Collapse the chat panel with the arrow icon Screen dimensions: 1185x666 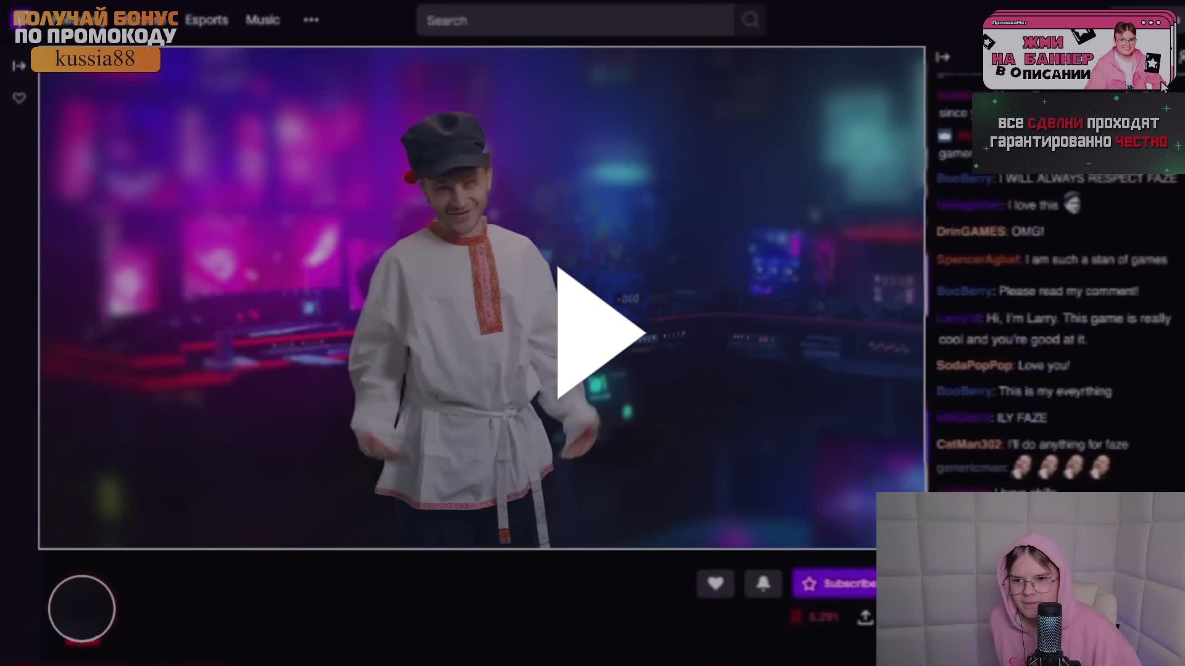tap(944, 57)
